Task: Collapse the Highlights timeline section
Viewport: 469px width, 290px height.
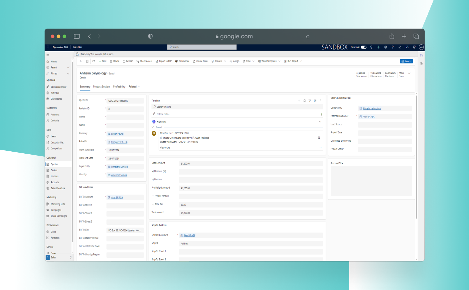Action: (320, 121)
